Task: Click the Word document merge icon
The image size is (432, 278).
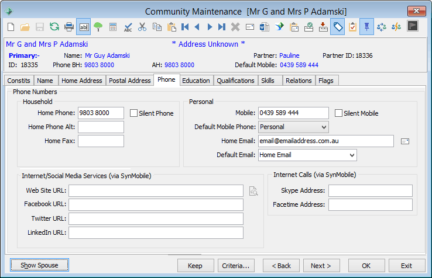Action: point(265,27)
